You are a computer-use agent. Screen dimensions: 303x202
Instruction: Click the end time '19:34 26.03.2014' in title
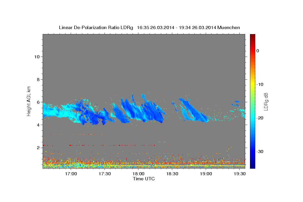(197, 28)
